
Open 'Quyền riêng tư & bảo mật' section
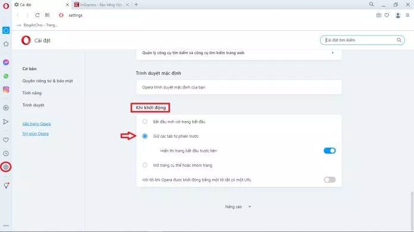pyautogui.click(x=48, y=81)
